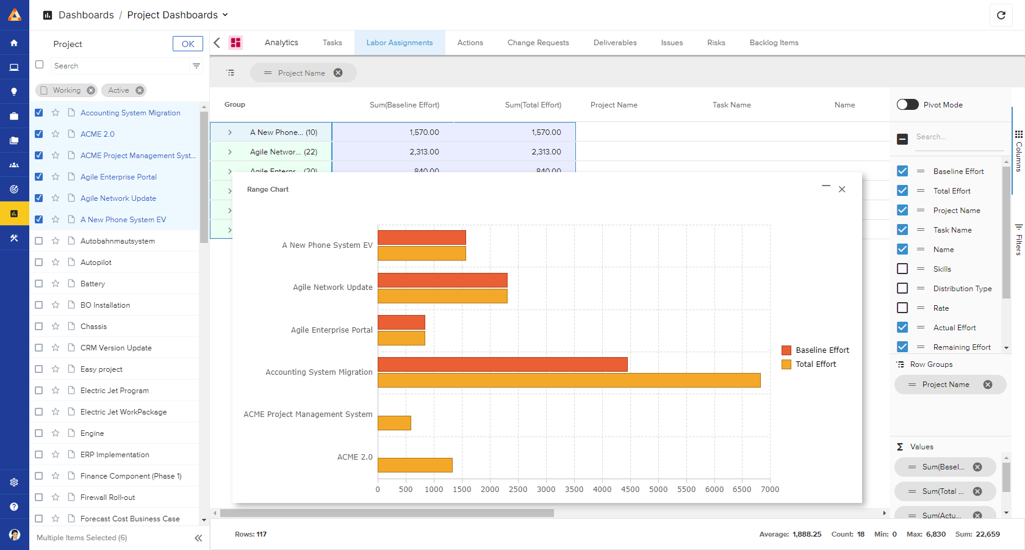Uncheck Accounting System Migration project
1025x550 pixels.
39,112
